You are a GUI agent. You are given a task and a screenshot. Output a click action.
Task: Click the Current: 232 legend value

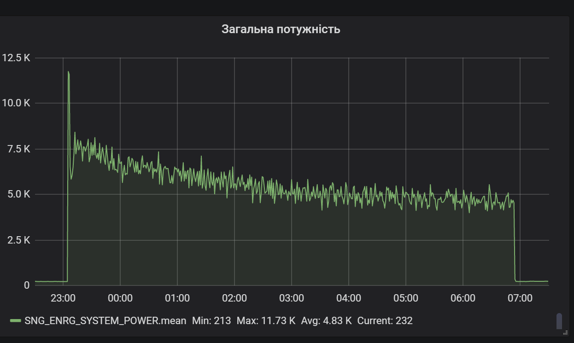click(385, 320)
